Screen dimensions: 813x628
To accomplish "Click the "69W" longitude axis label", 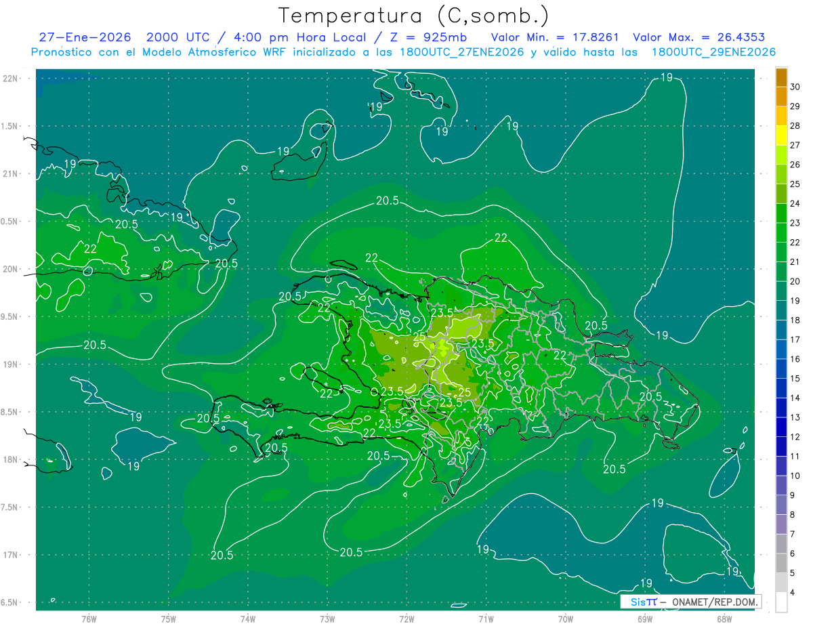I will click(x=645, y=619).
